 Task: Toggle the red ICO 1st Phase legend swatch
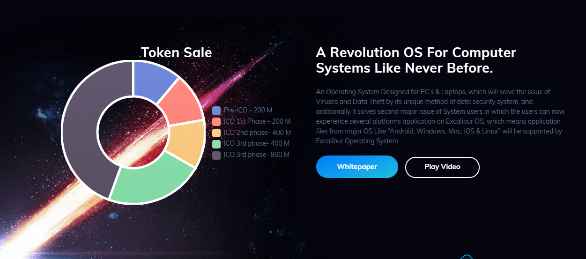click(216, 122)
